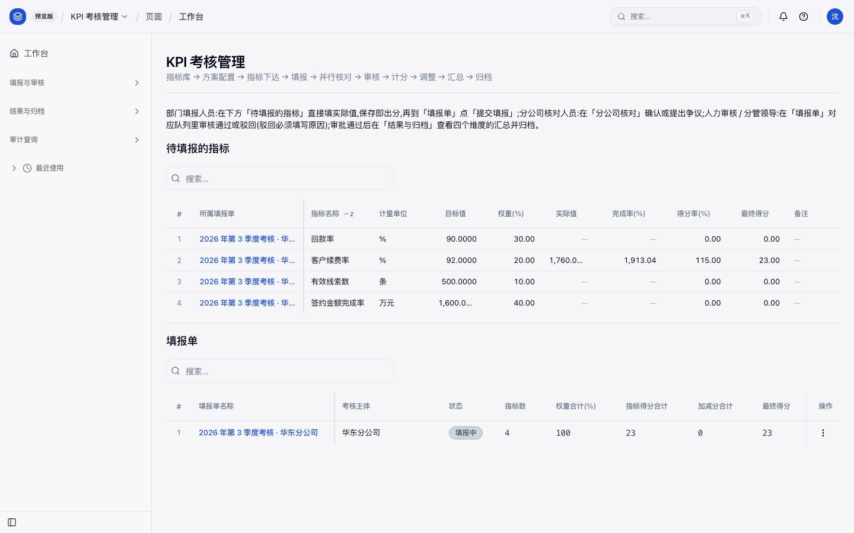Sort by the 权重合计(%) column header
The width and height of the screenshot is (854, 533).
(x=576, y=406)
